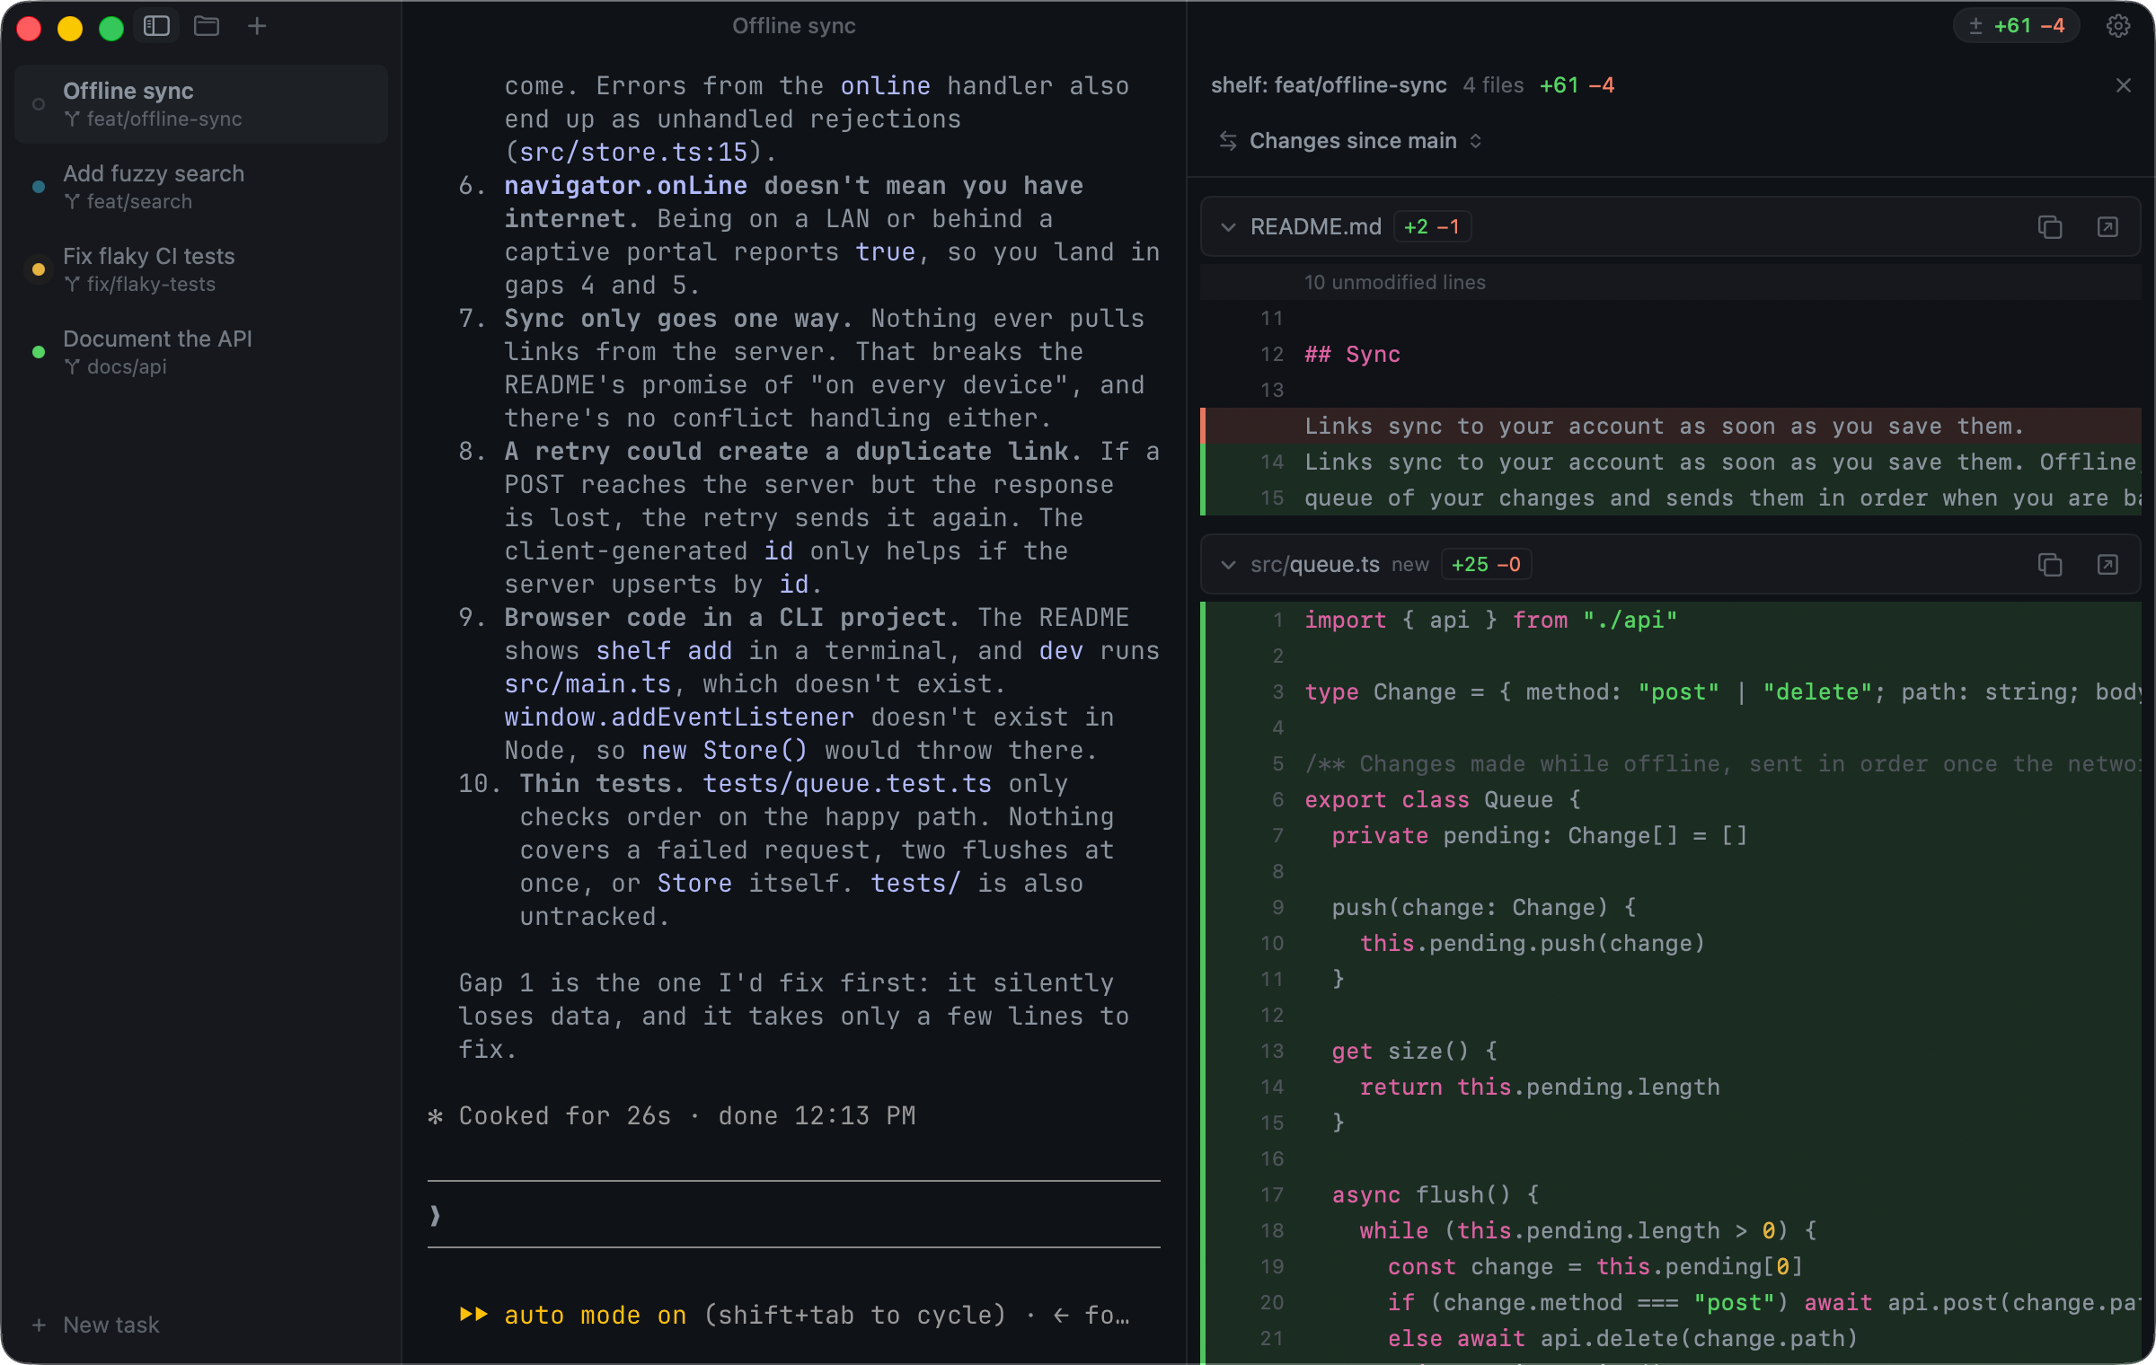Click the Offline sync window title
Screen dimensions: 2156x1365
pyautogui.click(x=794, y=26)
